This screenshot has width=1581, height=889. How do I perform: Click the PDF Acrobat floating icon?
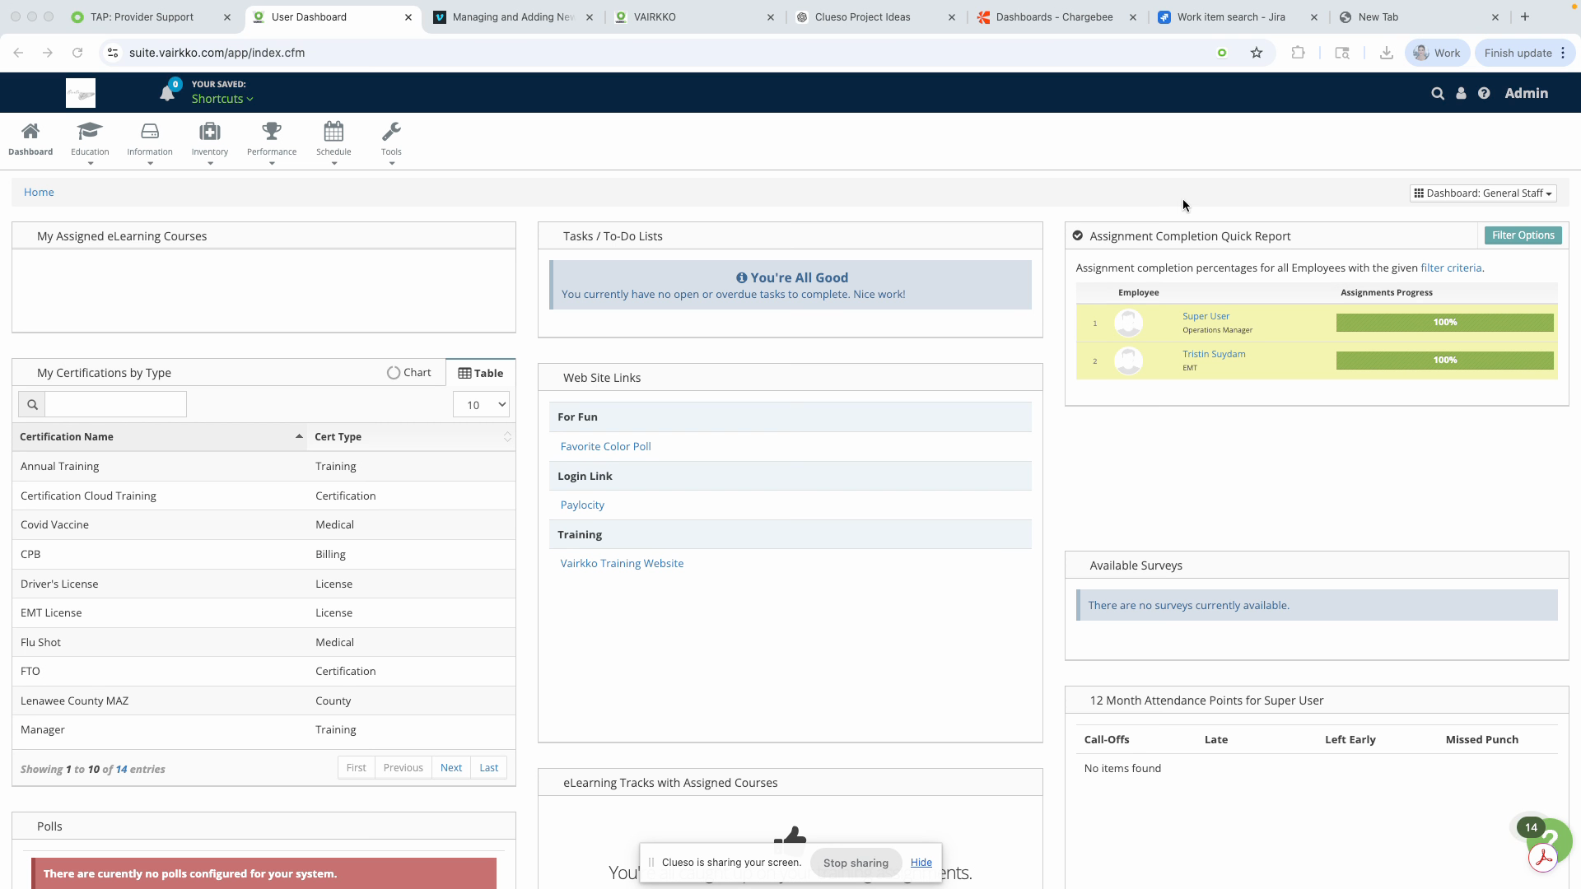click(1543, 858)
